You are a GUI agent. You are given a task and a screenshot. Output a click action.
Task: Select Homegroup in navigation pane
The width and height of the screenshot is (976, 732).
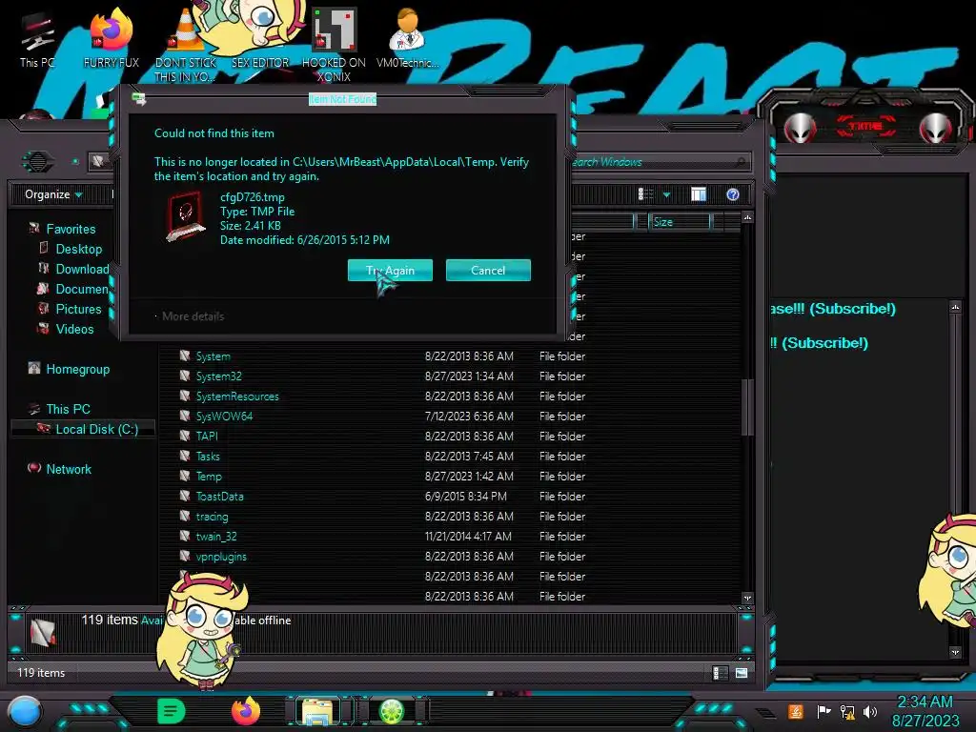77,369
